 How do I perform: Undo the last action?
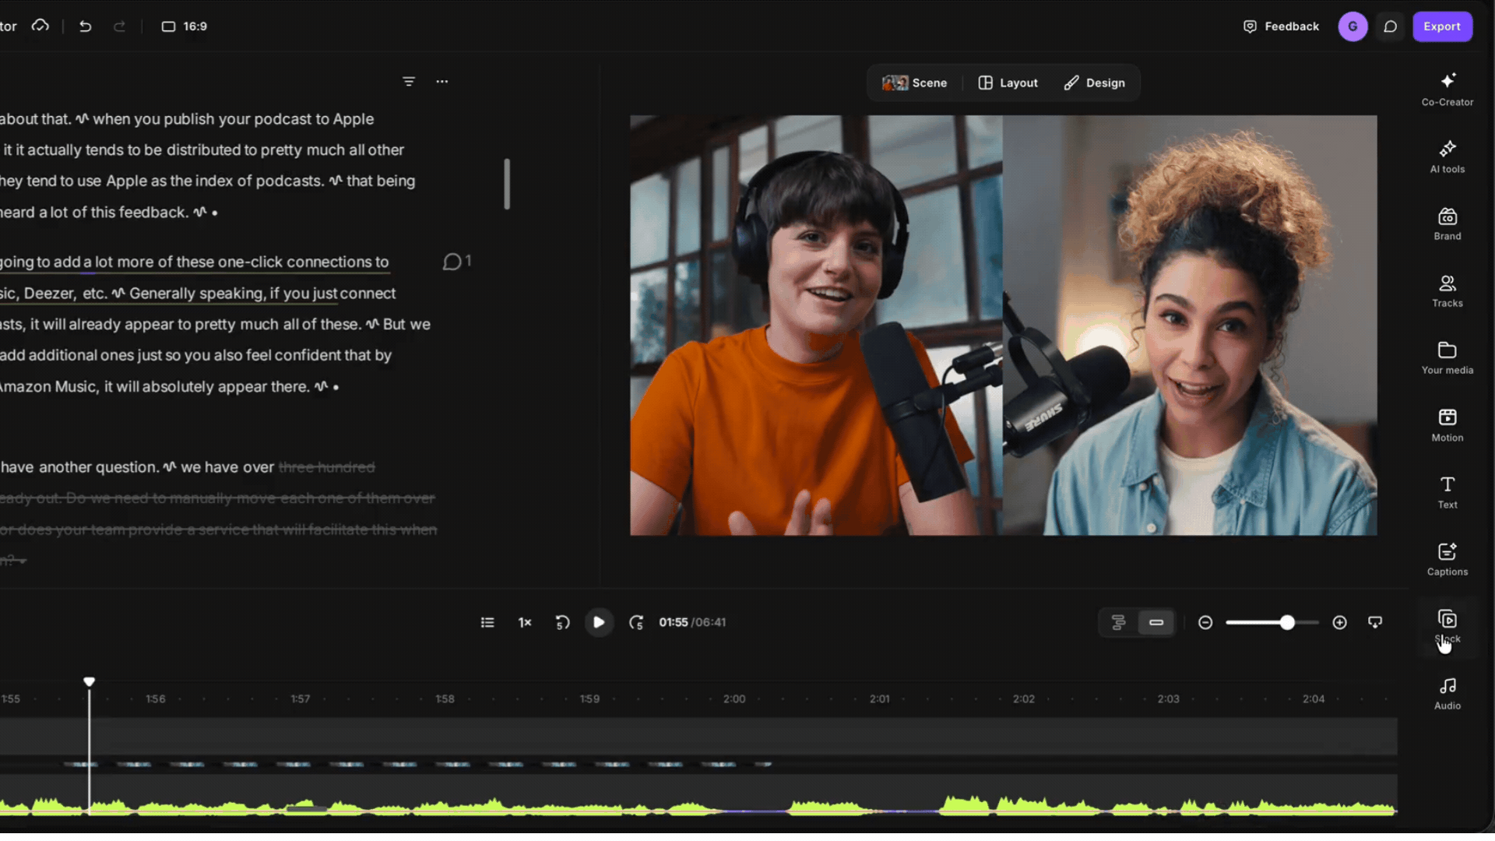86,26
